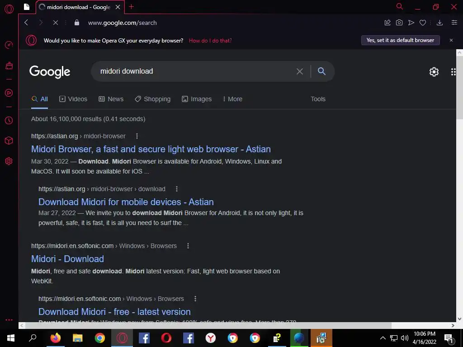
Task: Launch Google Chrome from the taskbar
Action: coord(100,338)
